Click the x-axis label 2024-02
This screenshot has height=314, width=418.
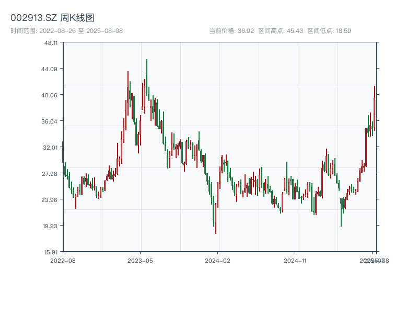point(217,261)
